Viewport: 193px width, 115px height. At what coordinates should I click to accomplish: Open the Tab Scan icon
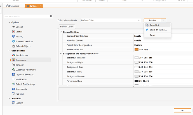click(13, 94)
